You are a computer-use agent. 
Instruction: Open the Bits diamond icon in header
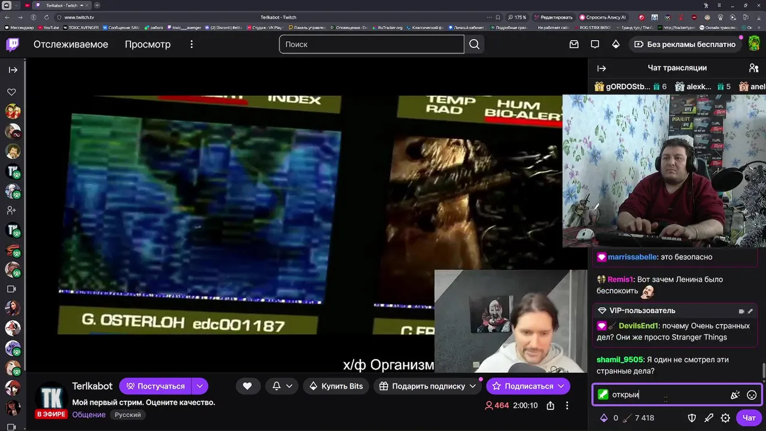pyautogui.click(x=616, y=44)
